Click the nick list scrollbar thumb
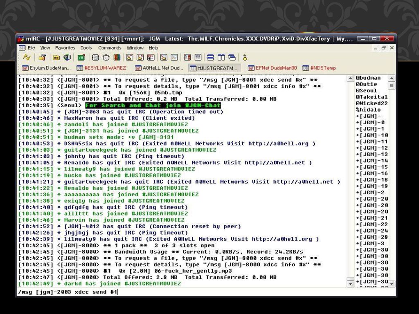 [392, 85]
